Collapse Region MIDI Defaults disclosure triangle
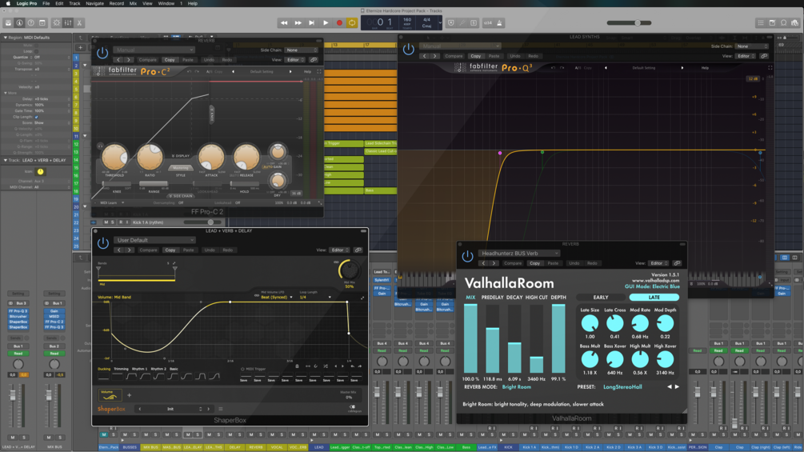Image resolution: width=804 pixels, height=452 pixels. [5, 38]
